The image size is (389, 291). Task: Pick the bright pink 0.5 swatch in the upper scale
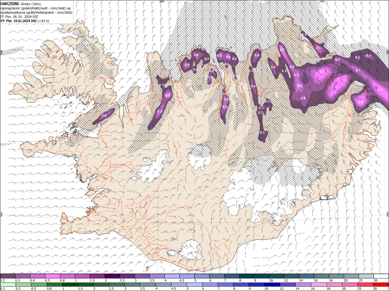pos(52,276)
